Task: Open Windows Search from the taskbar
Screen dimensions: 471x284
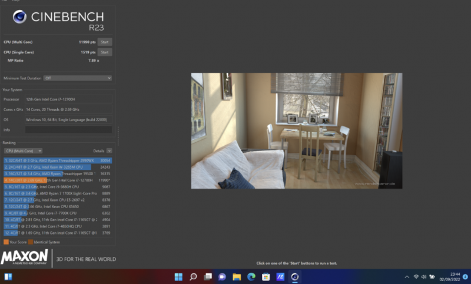Action: pos(193,276)
